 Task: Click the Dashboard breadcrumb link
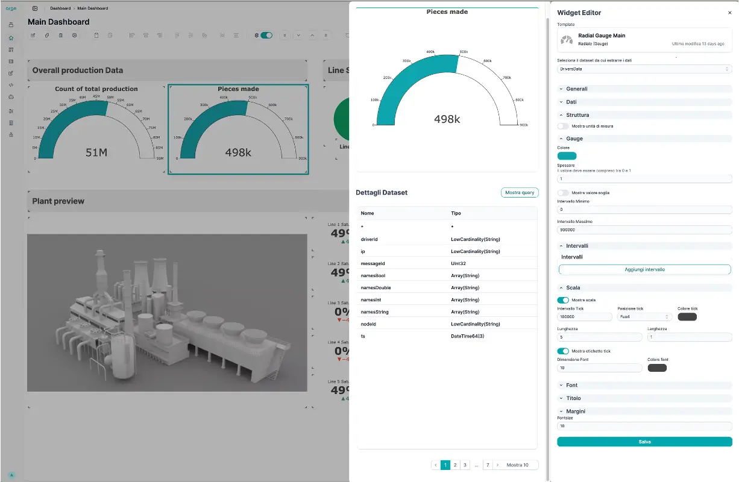pos(60,8)
